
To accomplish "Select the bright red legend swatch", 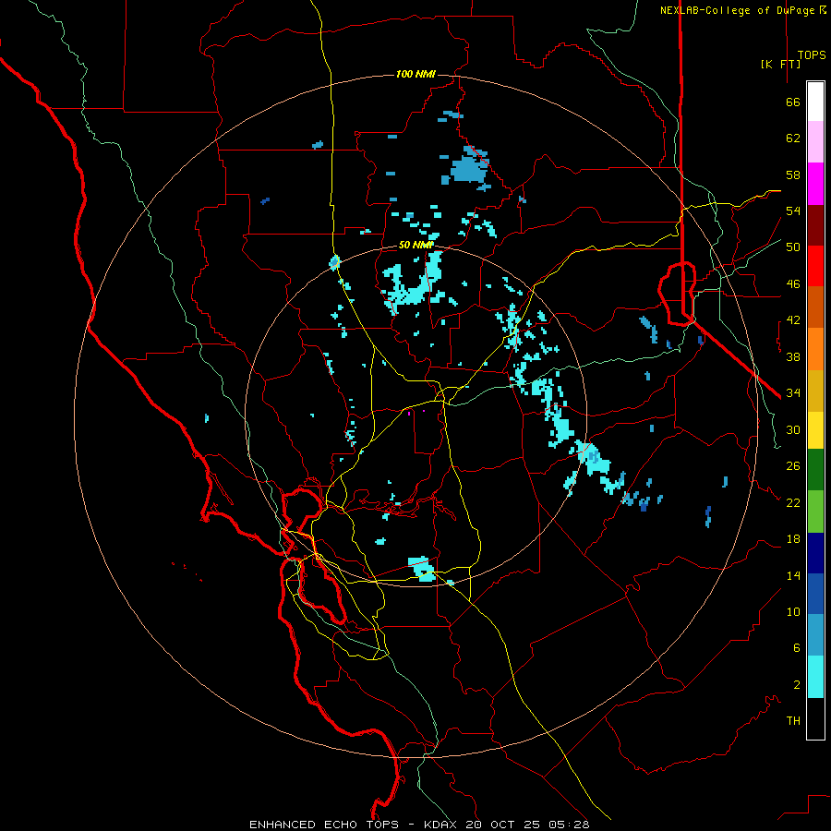I will point(815,266).
